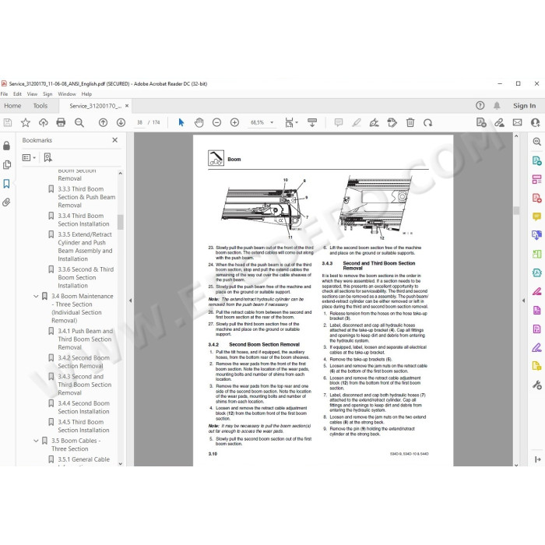Open bookmark 3.3.3 Third Boom Section
Viewport: 545px width, 545px height.
(86, 197)
